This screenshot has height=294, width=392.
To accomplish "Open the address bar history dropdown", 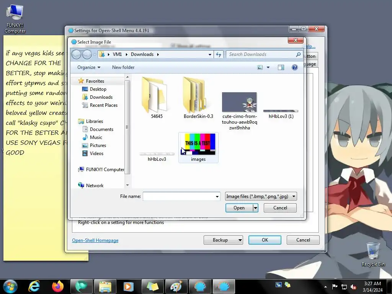I will [210, 54].
